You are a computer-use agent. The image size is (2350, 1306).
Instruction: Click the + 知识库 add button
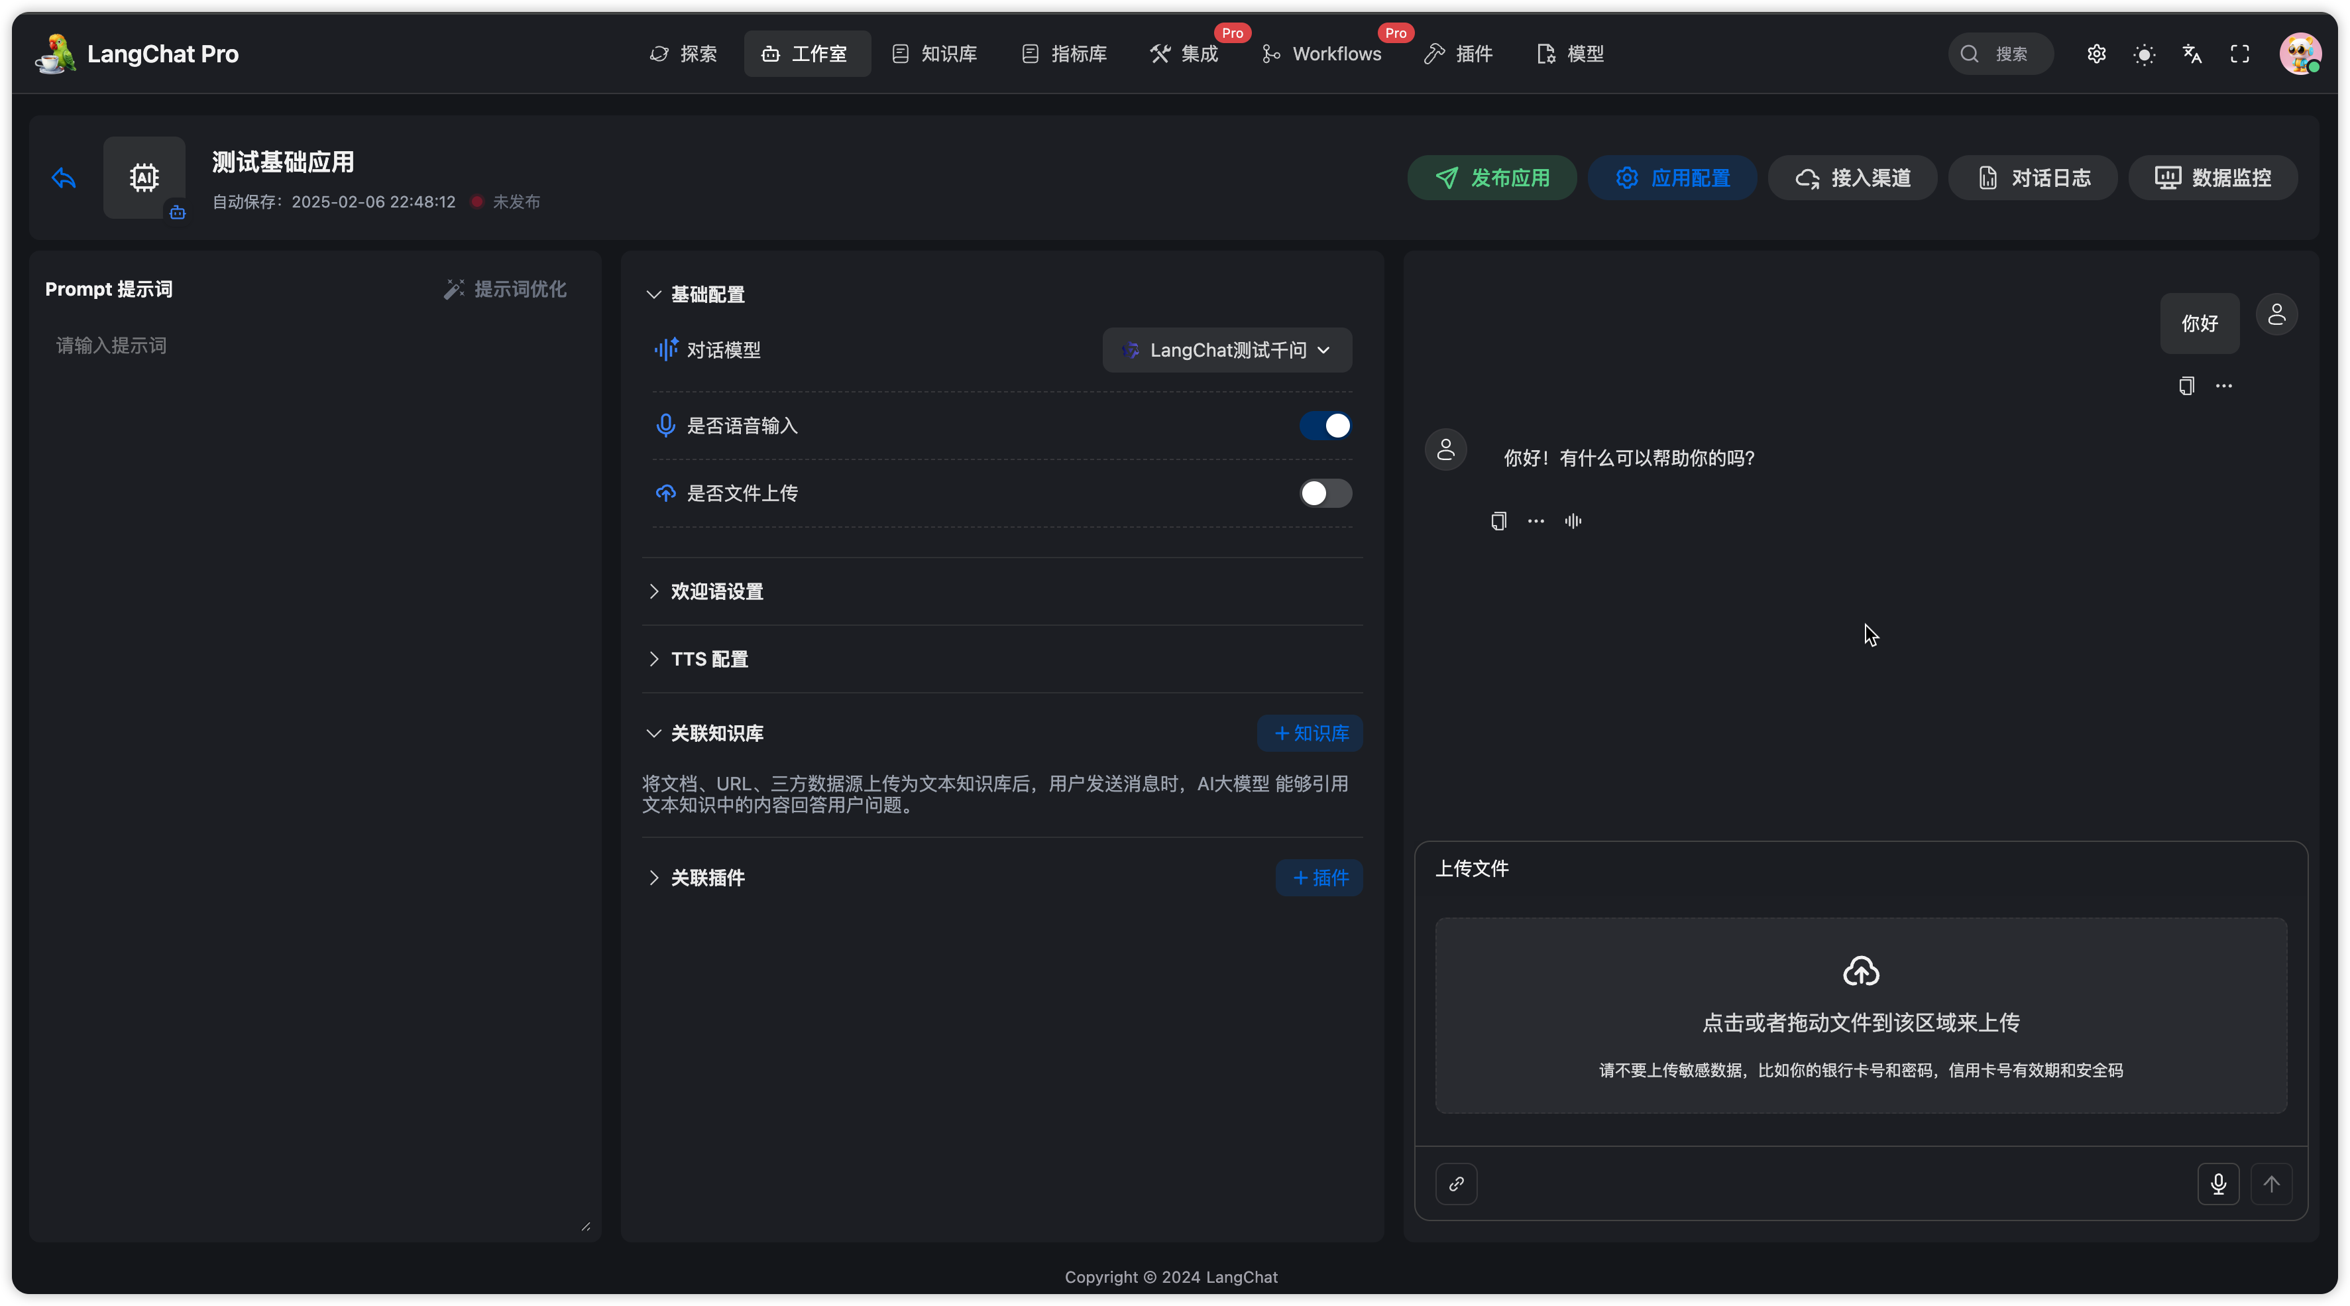click(1310, 733)
